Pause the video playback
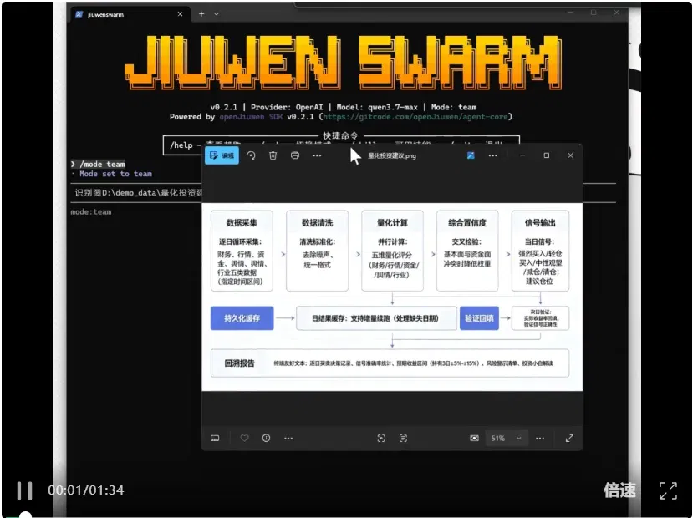The height and width of the screenshot is (518, 693). 25,490
